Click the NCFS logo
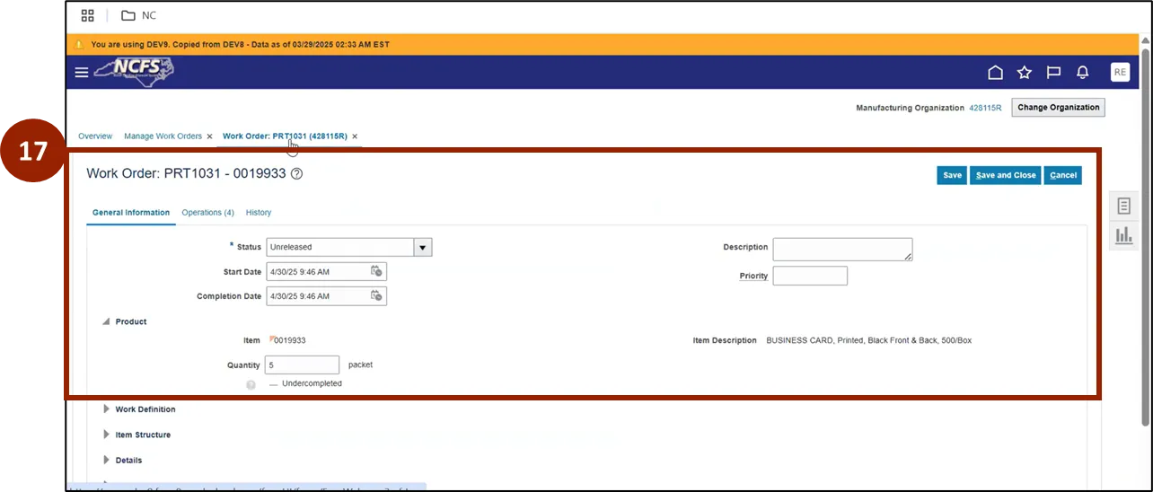This screenshot has height=492, width=1153. pos(135,70)
